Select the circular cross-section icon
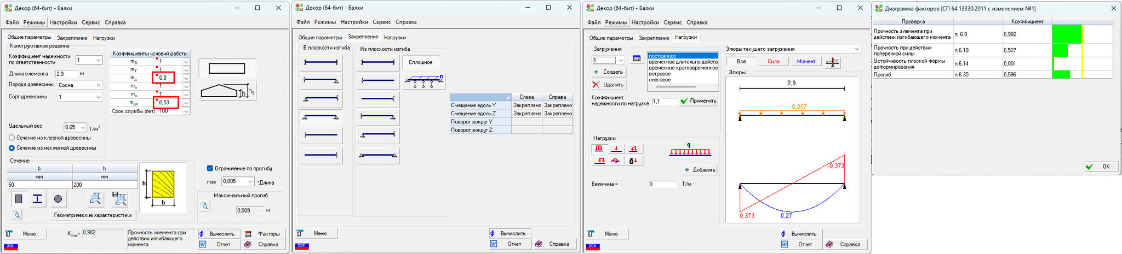The width and height of the screenshot is (1122, 254). point(58,199)
